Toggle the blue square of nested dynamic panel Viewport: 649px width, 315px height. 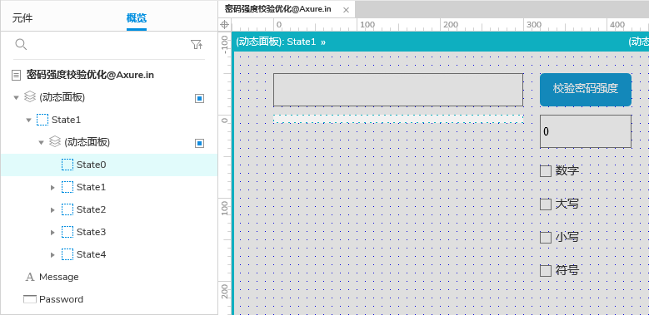(x=199, y=143)
